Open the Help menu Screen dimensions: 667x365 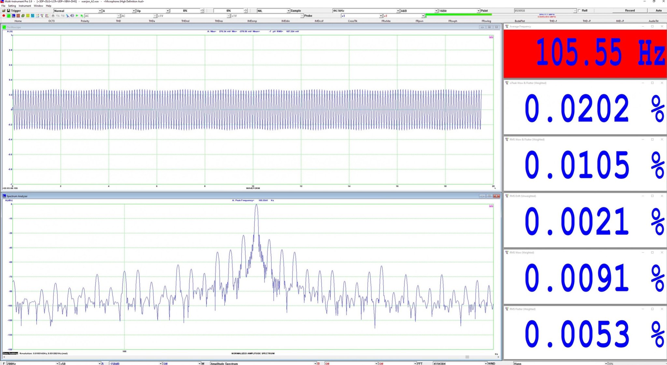(49, 6)
